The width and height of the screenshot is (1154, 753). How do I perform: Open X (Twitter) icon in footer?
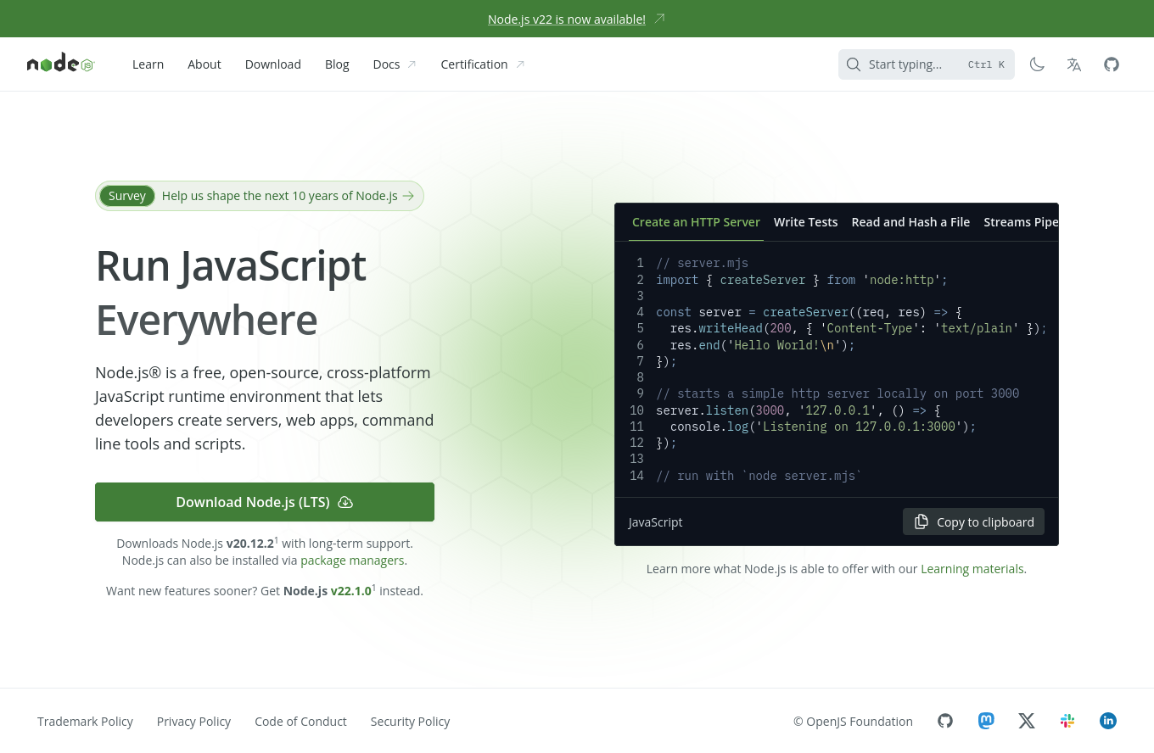coord(1027,721)
